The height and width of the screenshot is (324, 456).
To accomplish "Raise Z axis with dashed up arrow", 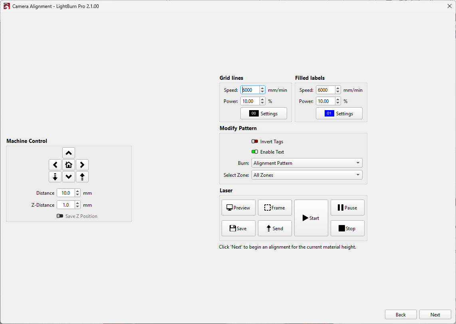I will 82,177.
